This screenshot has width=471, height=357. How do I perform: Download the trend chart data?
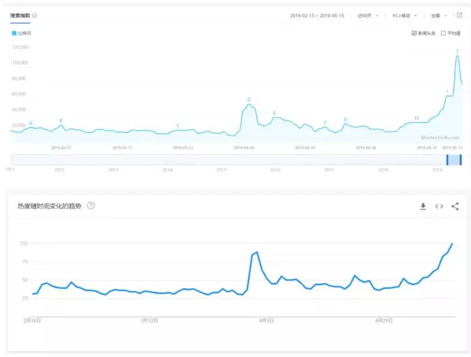423,206
